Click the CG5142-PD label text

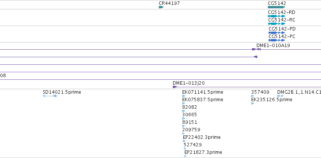(x=282, y=29)
